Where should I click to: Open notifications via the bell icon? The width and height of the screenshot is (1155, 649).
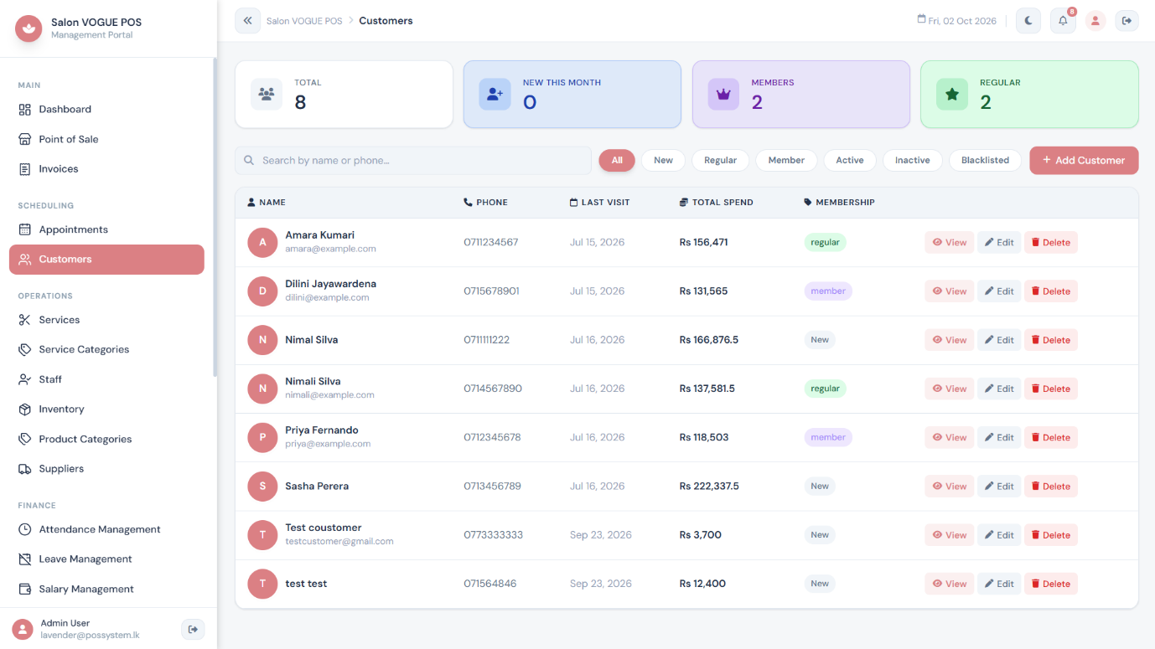click(x=1063, y=21)
